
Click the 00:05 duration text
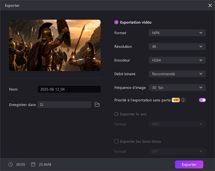21,164
